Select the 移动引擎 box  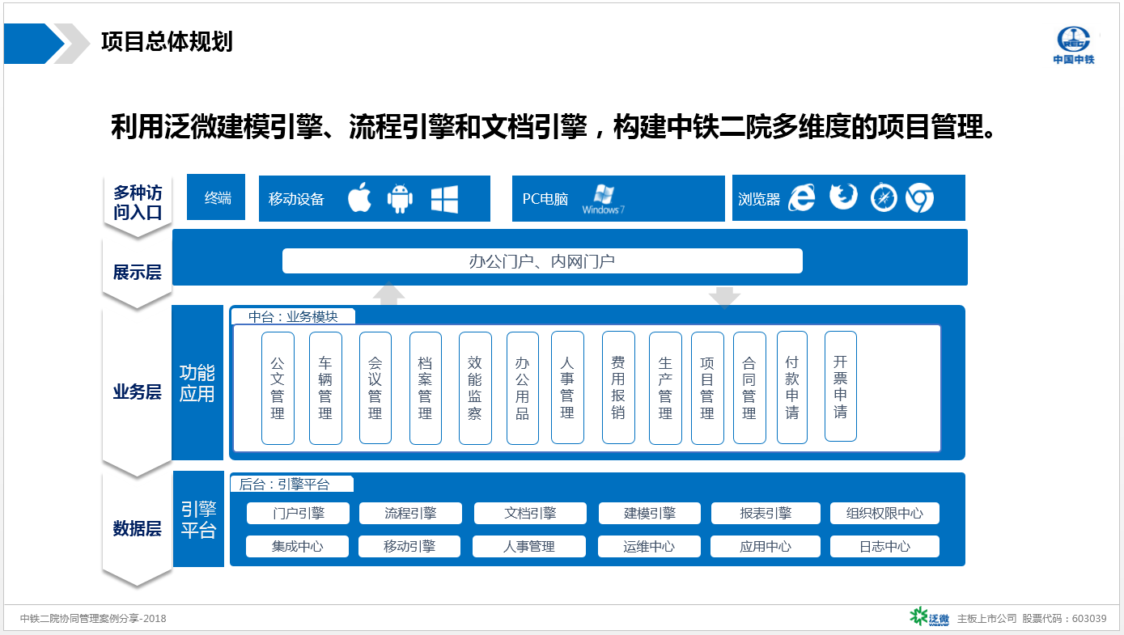409,546
